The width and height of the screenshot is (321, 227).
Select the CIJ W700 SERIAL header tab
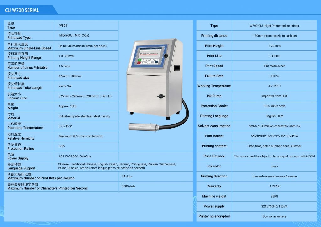click(x=22, y=10)
